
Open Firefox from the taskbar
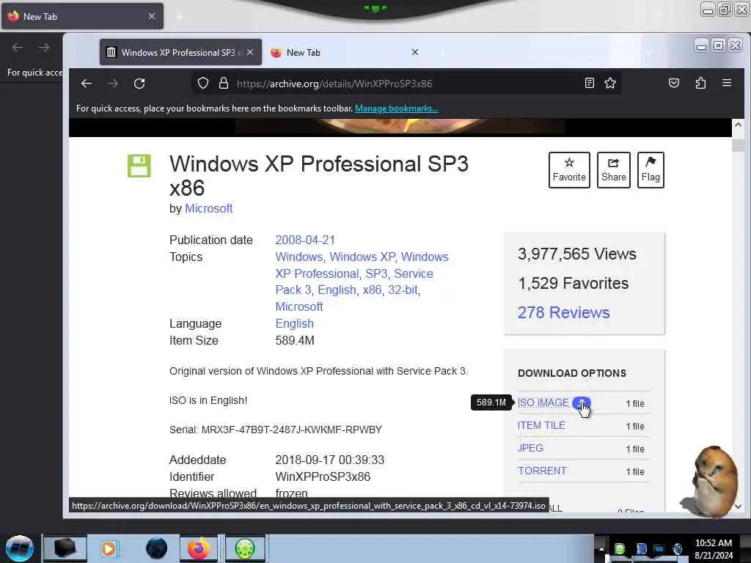point(198,548)
